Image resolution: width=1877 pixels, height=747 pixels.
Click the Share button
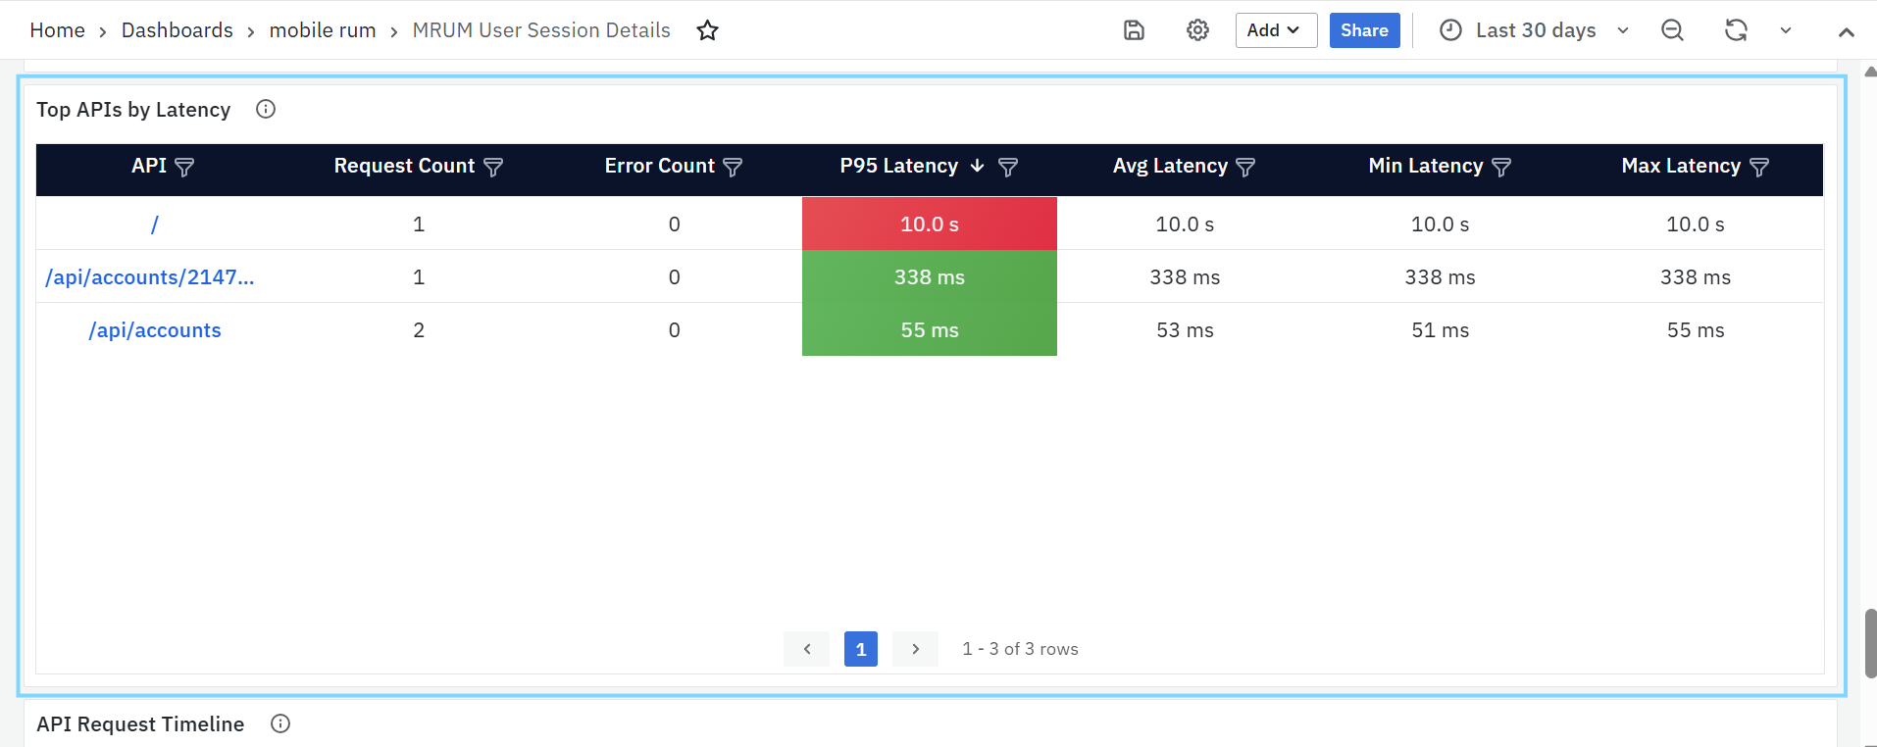[1364, 30]
